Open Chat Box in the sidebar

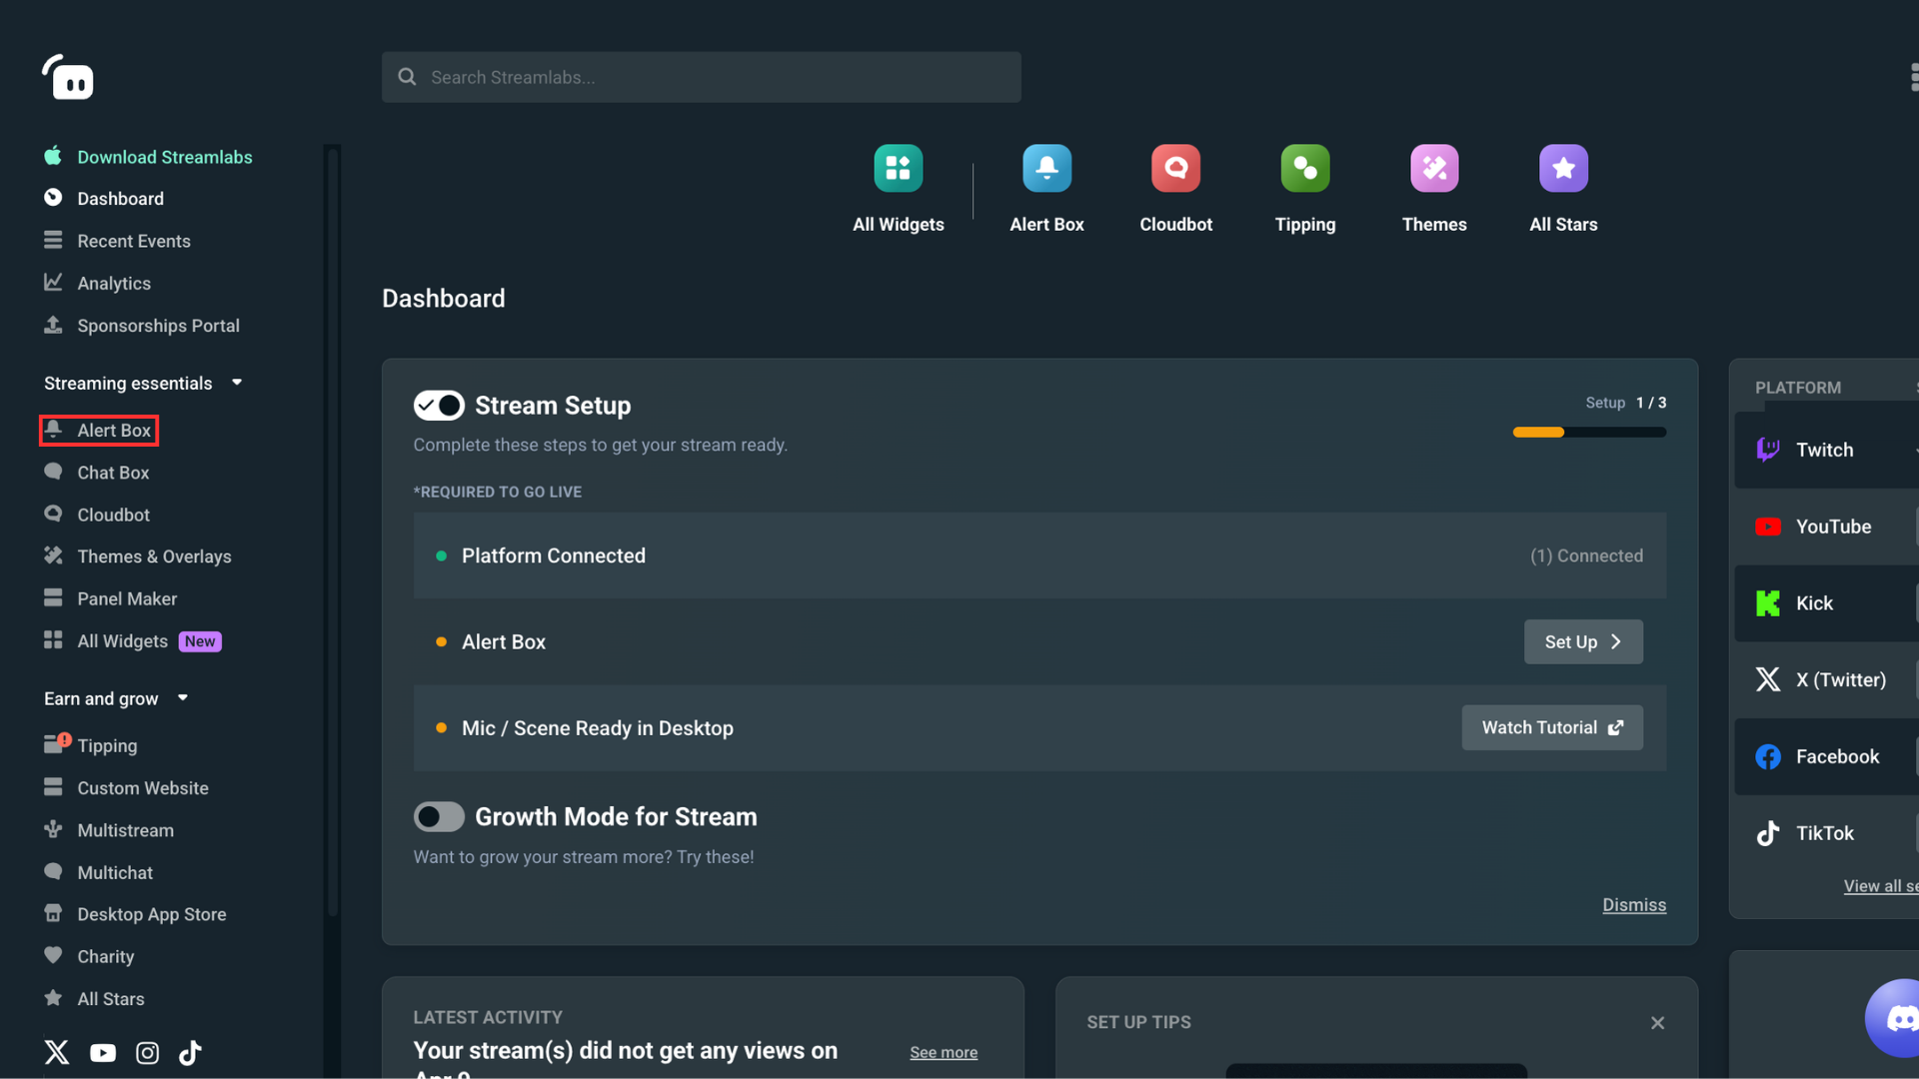click(x=96, y=473)
